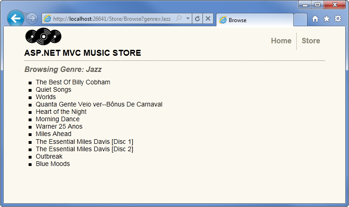The image size is (349, 207).
Task: Click the Stop loading X icon
Action: pyautogui.click(x=208, y=19)
